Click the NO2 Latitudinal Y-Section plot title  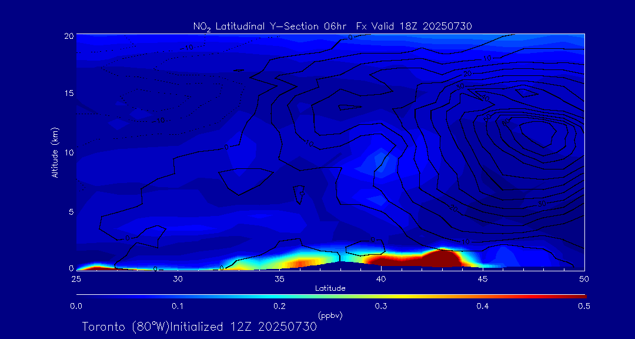[x=332, y=26]
